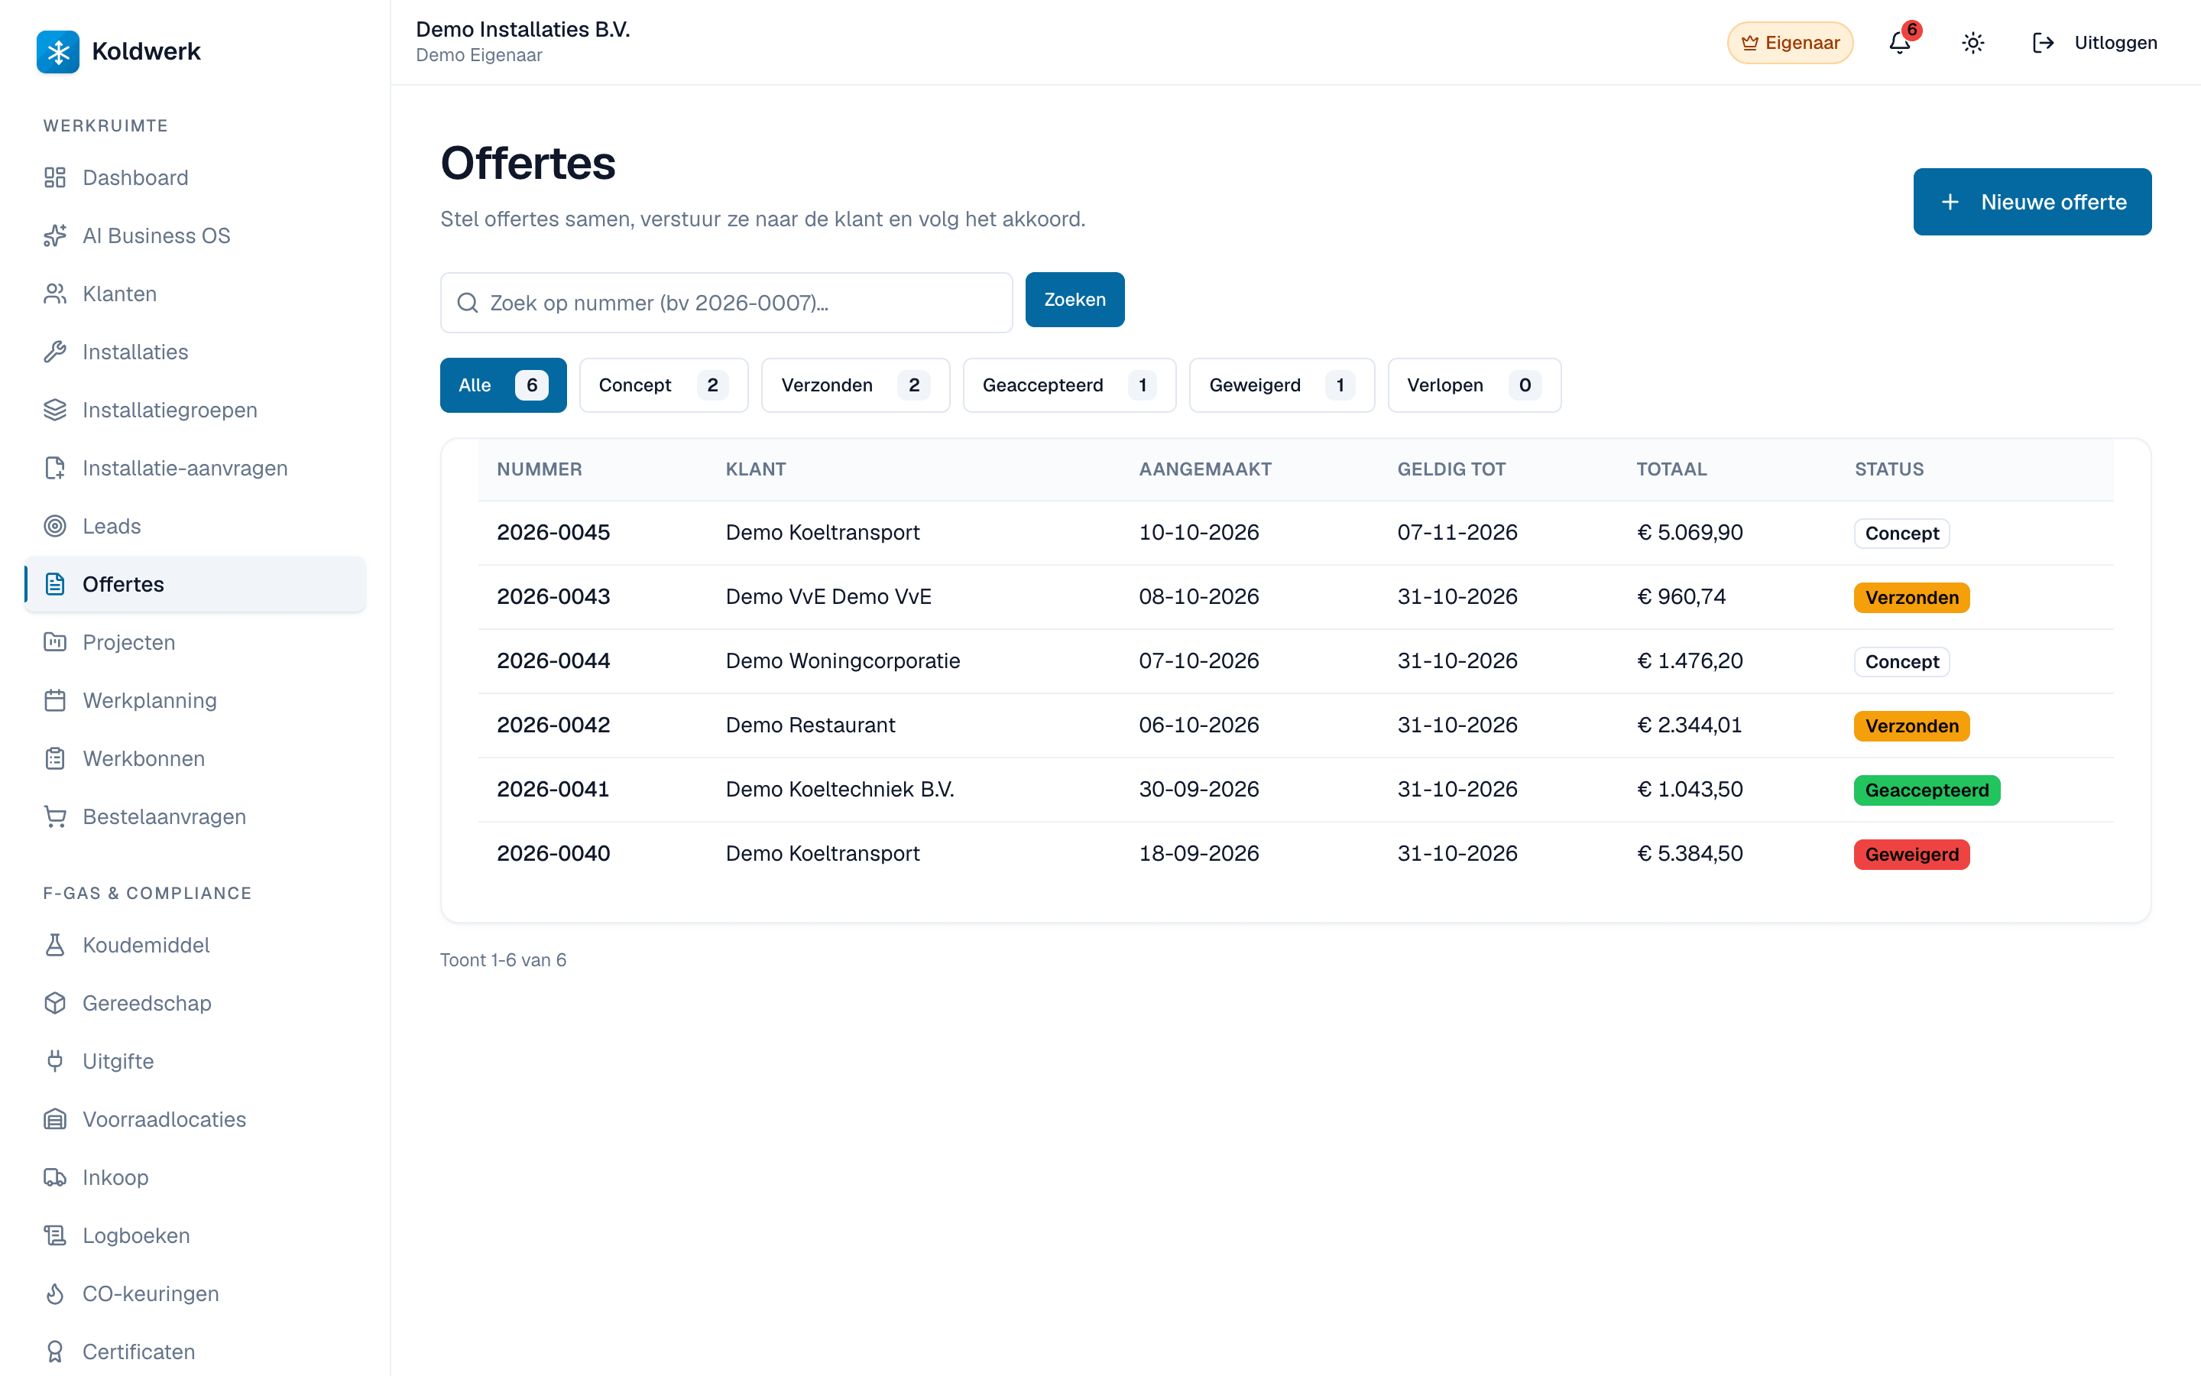Click the Leads target icon
2201x1376 pixels.
point(54,526)
